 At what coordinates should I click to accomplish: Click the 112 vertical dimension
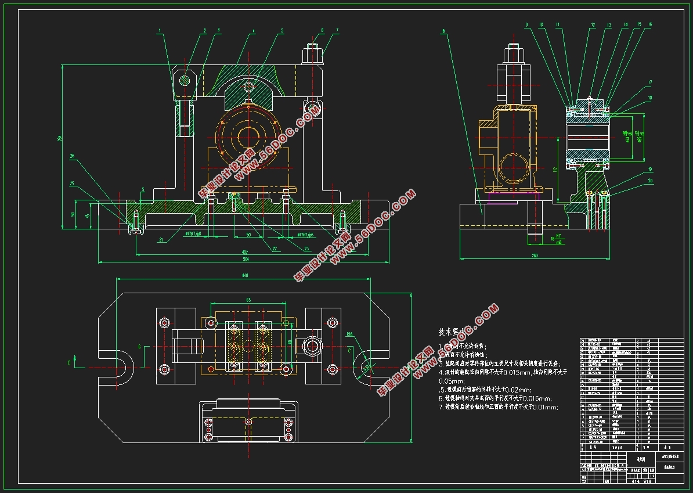coord(555,169)
